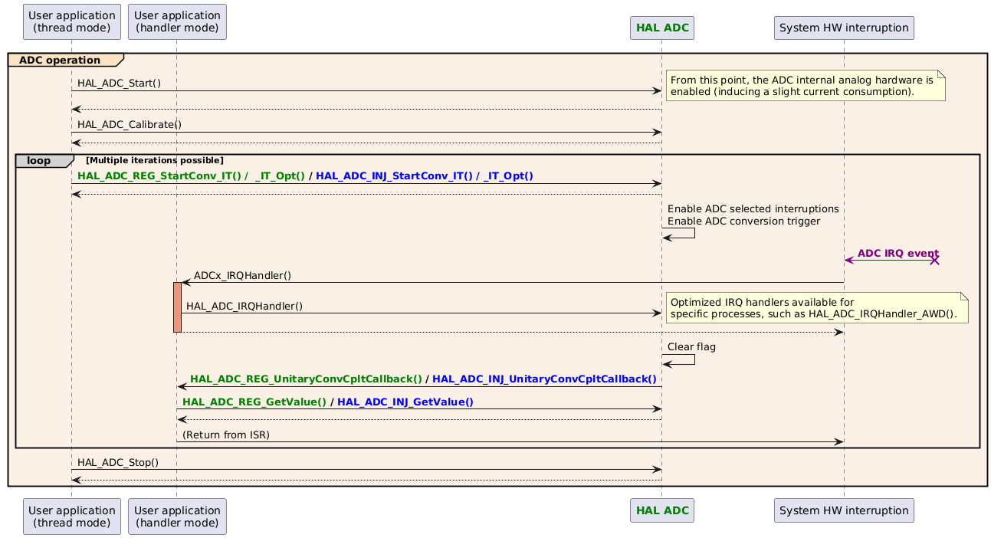Select the bottom green 'HAL ADC' participant box
This screenshot has height=538, width=991.
tap(662, 510)
